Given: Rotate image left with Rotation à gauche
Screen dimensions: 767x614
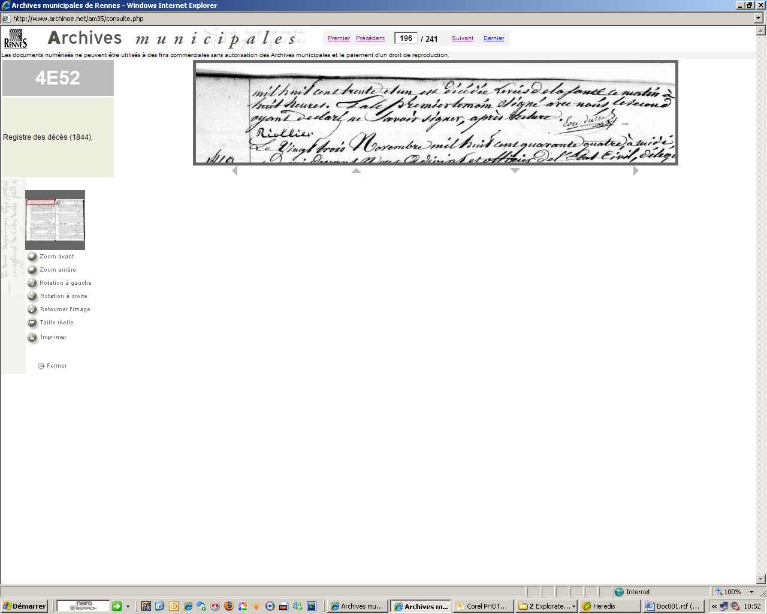Looking at the screenshot, I should pyautogui.click(x=32, y=283).
